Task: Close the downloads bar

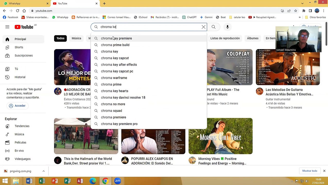Action: point(324,171)
